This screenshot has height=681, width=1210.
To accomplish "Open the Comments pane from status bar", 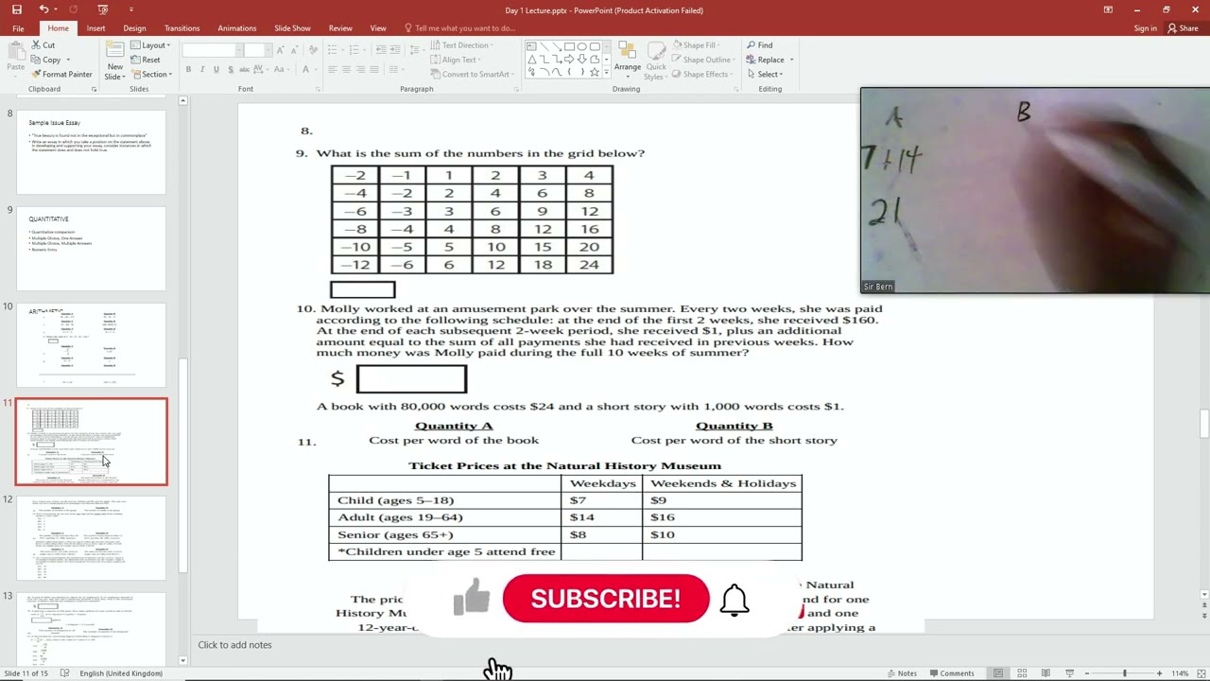I will click(x=951, y=673).
